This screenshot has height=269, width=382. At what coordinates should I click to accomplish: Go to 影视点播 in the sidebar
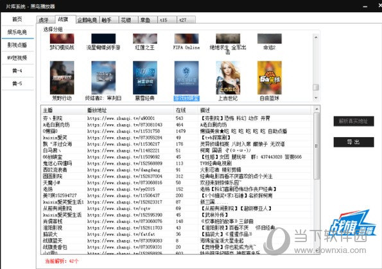click(x=17, y=45)
